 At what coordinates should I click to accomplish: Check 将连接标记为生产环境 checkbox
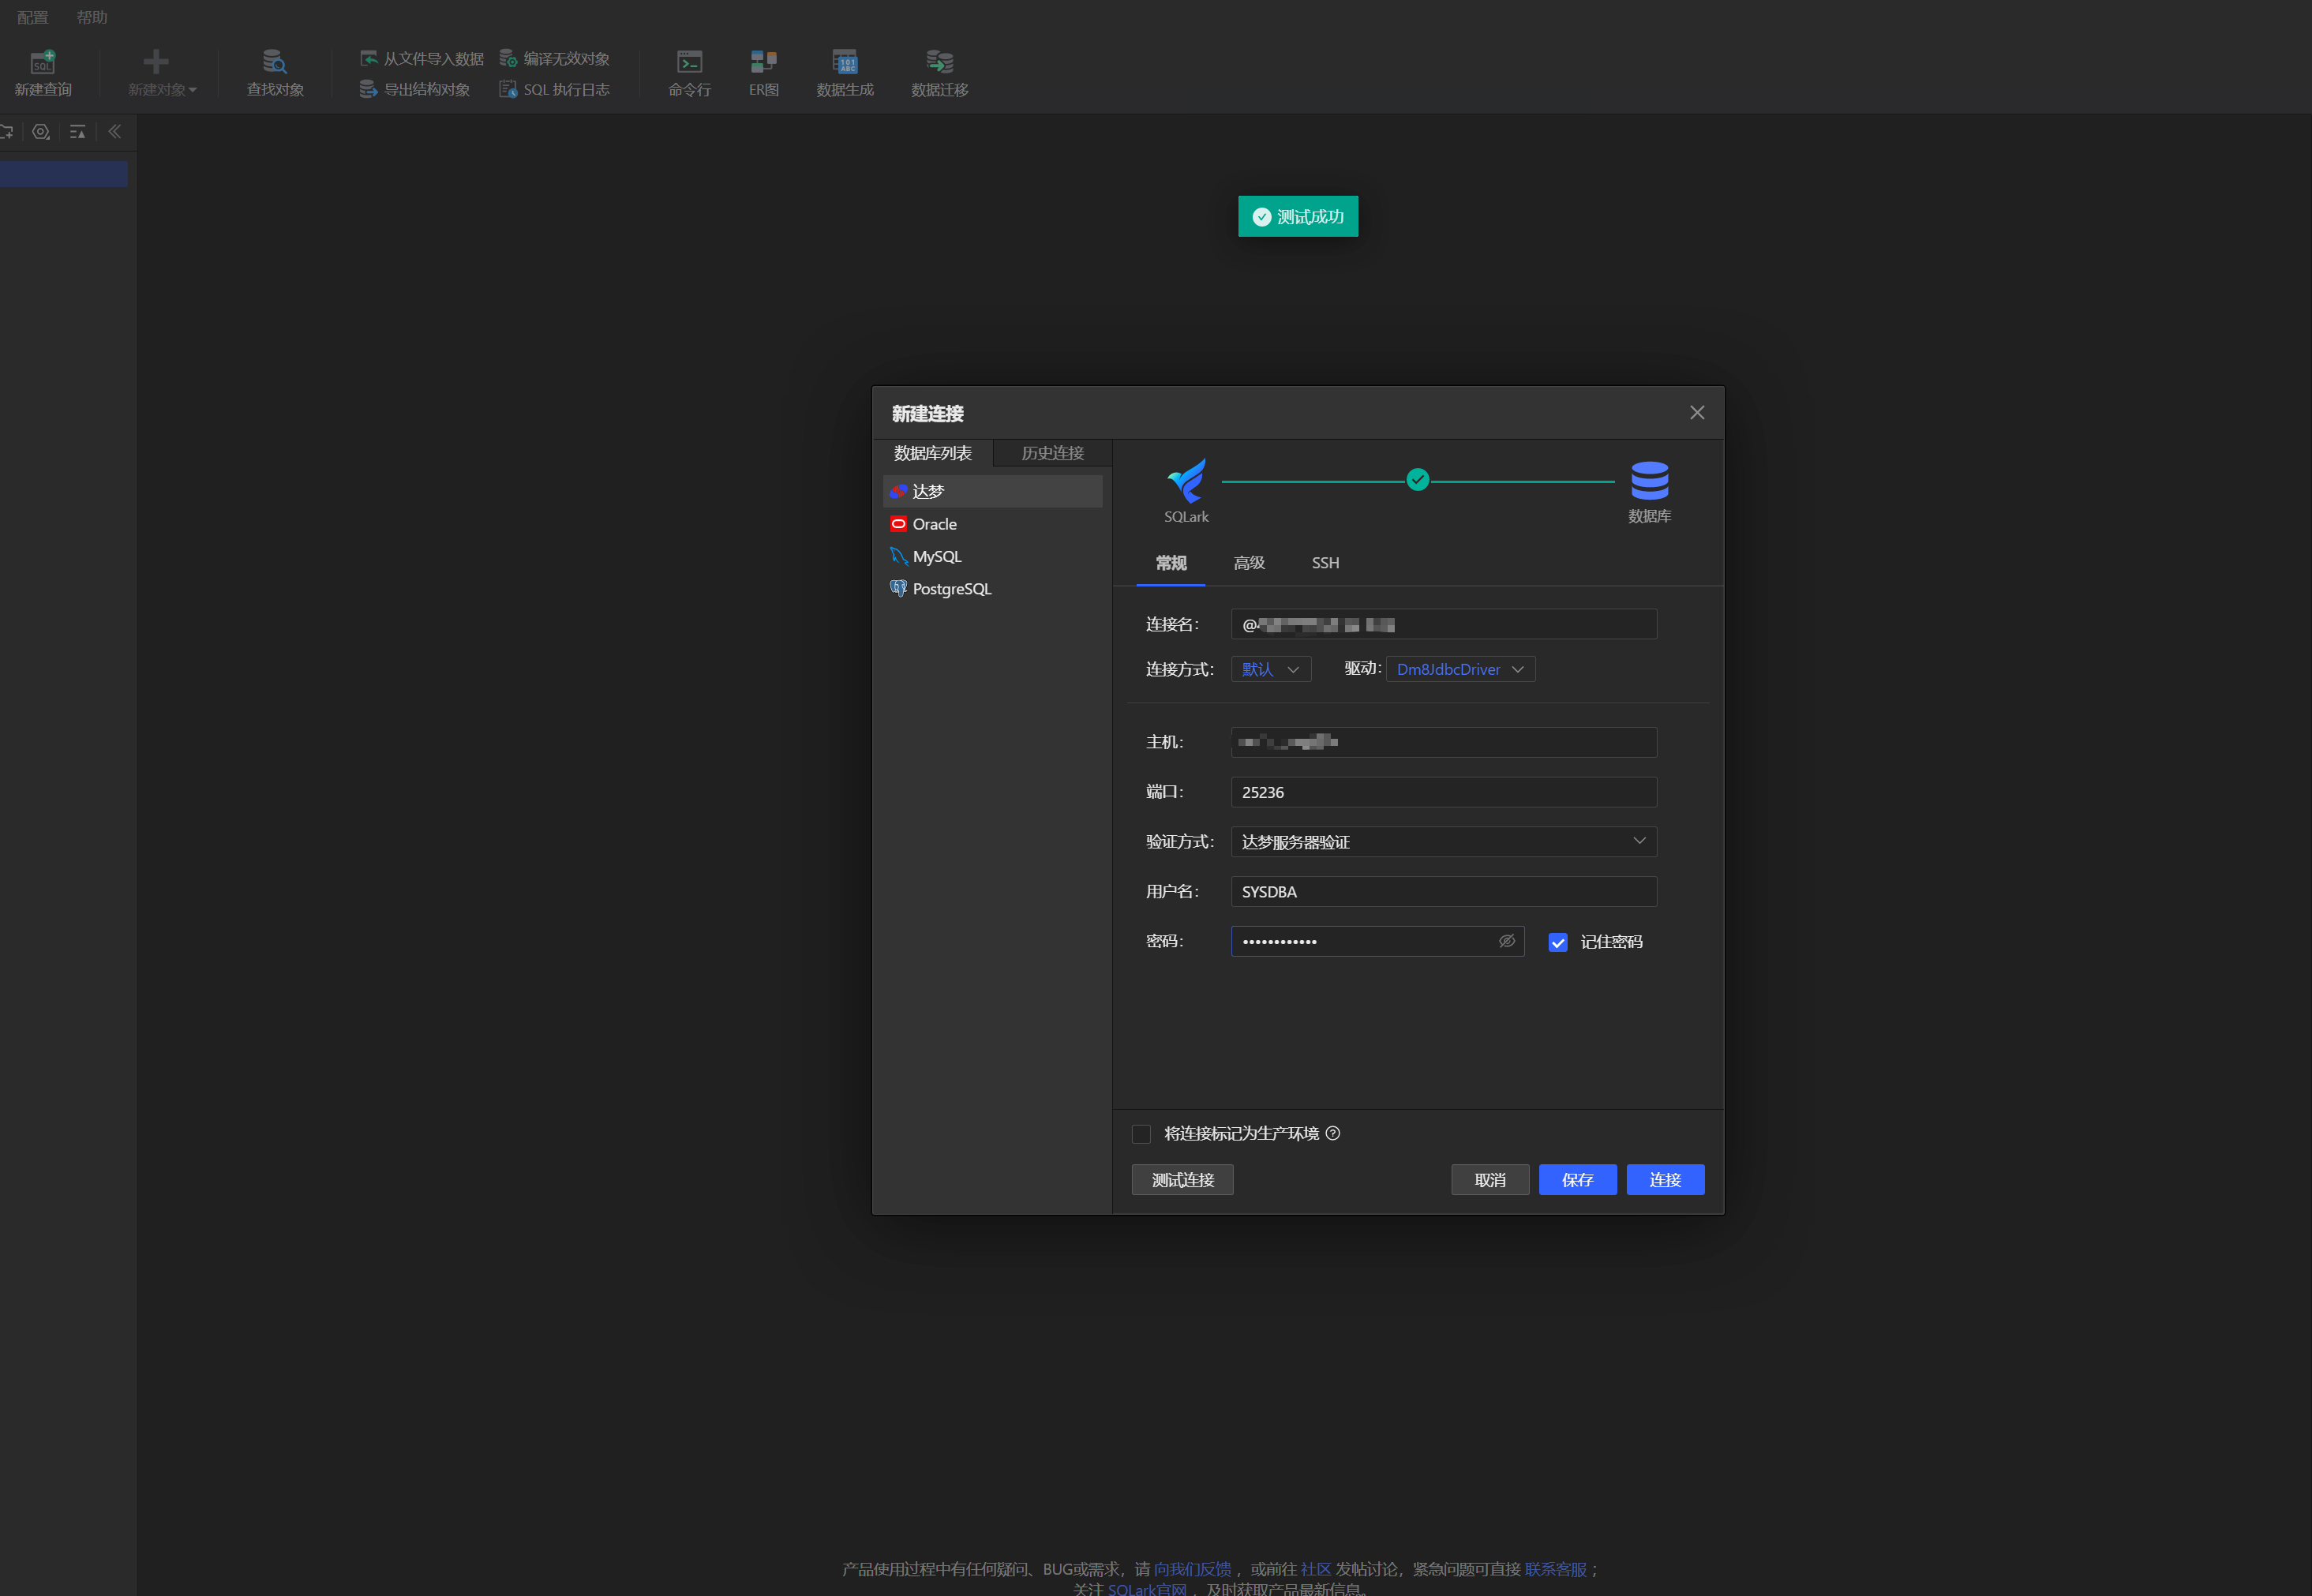(x=1141, y=1134)
